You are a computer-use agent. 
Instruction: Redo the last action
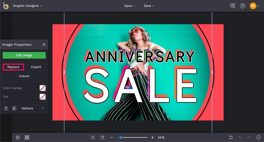(249, 138)
